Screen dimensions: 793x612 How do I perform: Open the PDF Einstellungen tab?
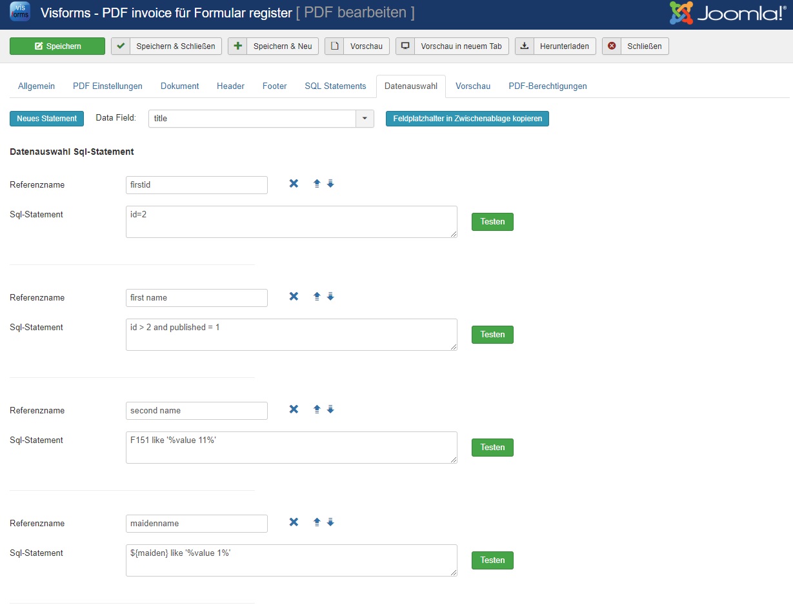(108, 86)
